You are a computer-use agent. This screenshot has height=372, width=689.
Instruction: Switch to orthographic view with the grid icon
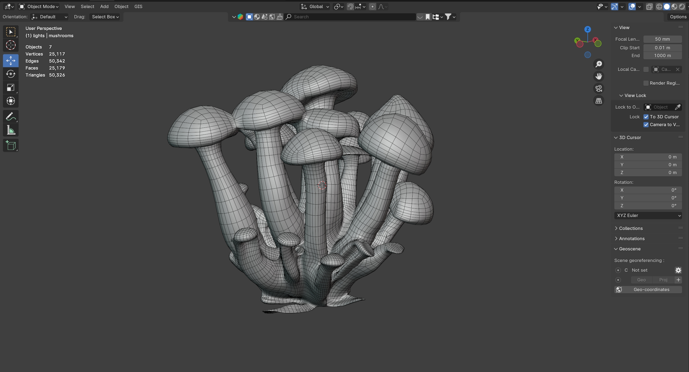click(598, 101)
